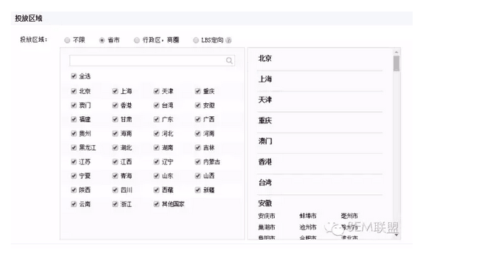
Task: Uncheck the 北京 checkbox
Action: click(x=74, y=91)
